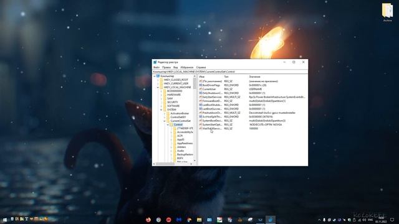Click the SystemStartOptions value icon

tap(201, 124)
